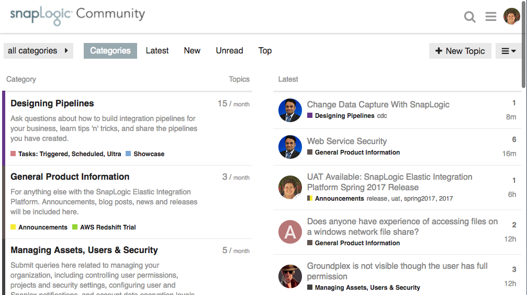Click the spring2017 tag
Image resolution: width=527 pixels, height=295 pixels.
(419, 199)
